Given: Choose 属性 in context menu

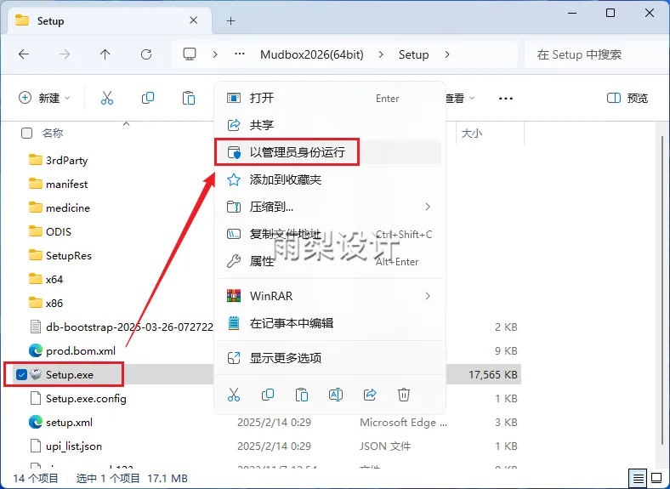Looking at the screenshot, I should pos(329,261).
